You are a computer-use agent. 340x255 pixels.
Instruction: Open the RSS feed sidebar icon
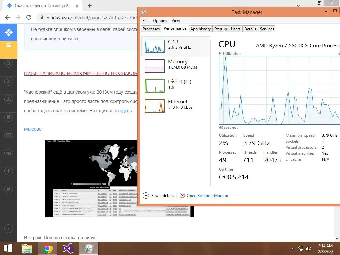[x=9, y=82]
